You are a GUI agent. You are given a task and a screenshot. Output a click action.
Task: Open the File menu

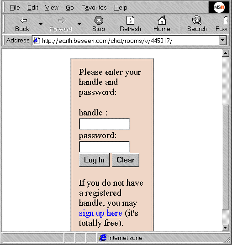(x=15, y=7)
